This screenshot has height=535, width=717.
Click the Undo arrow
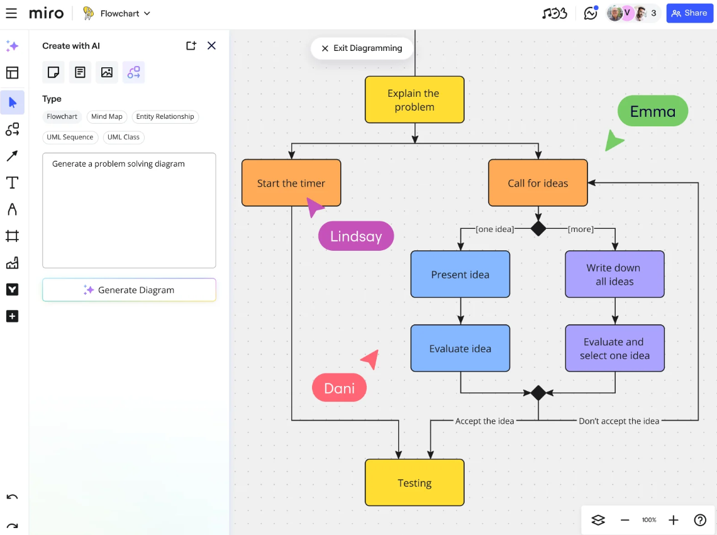point(13,497)
